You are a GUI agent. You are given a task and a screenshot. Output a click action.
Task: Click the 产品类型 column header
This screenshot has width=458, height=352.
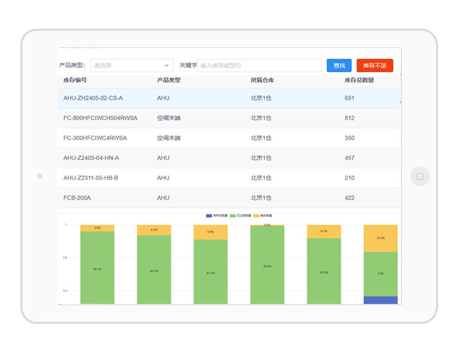pyautogui.click(x=168, y=81)
